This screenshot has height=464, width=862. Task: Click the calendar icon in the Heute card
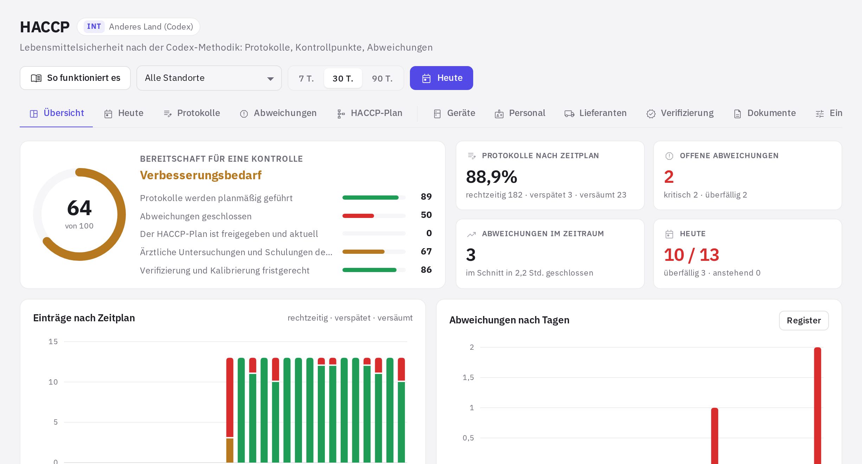pos(669,234)
